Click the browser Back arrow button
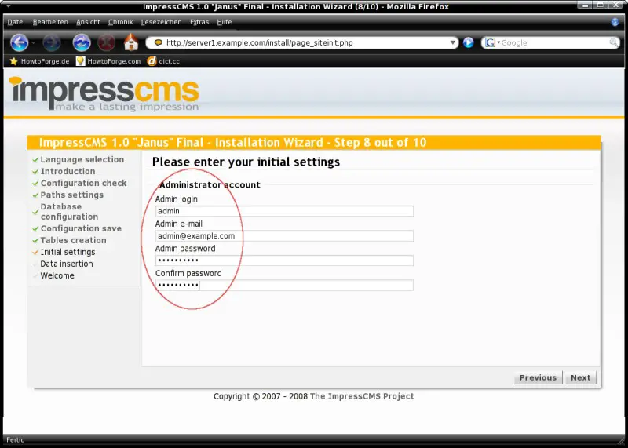The width and height of the screenshot is (628, 448). pos(19,43)
